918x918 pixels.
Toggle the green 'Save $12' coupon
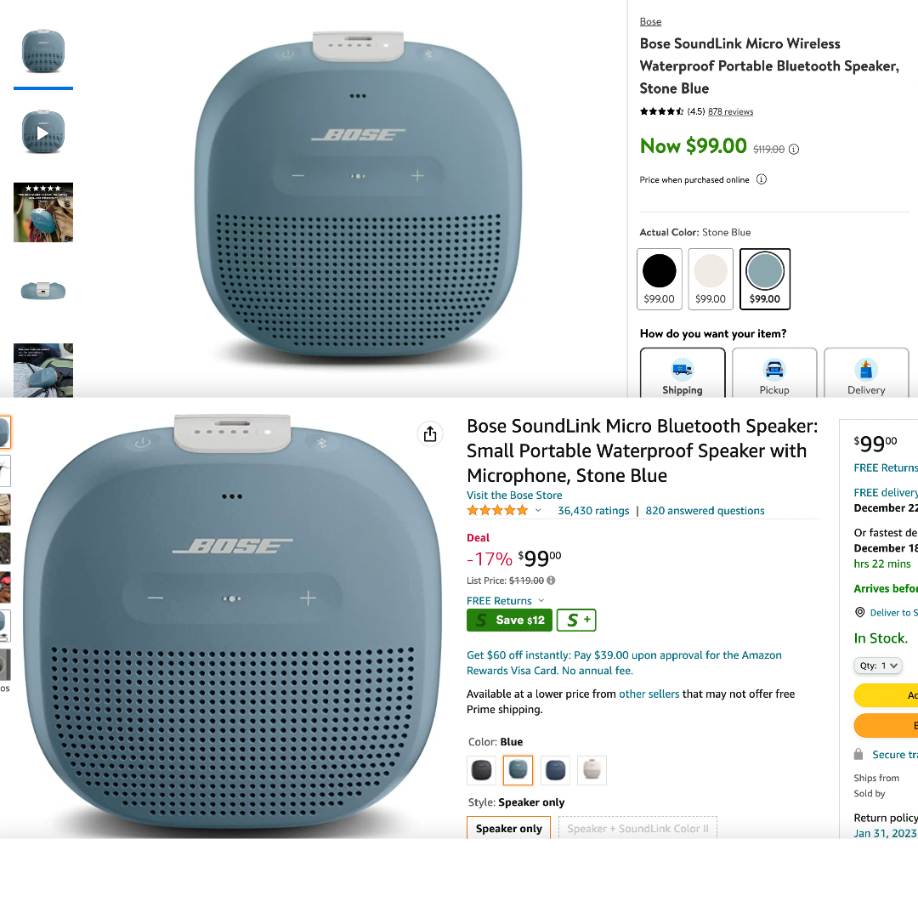pos(509,620)
